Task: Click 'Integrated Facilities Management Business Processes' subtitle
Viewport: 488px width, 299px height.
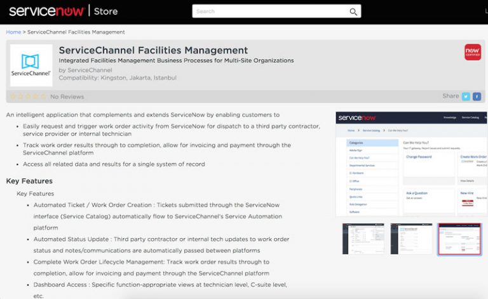Action: [176, 60]
